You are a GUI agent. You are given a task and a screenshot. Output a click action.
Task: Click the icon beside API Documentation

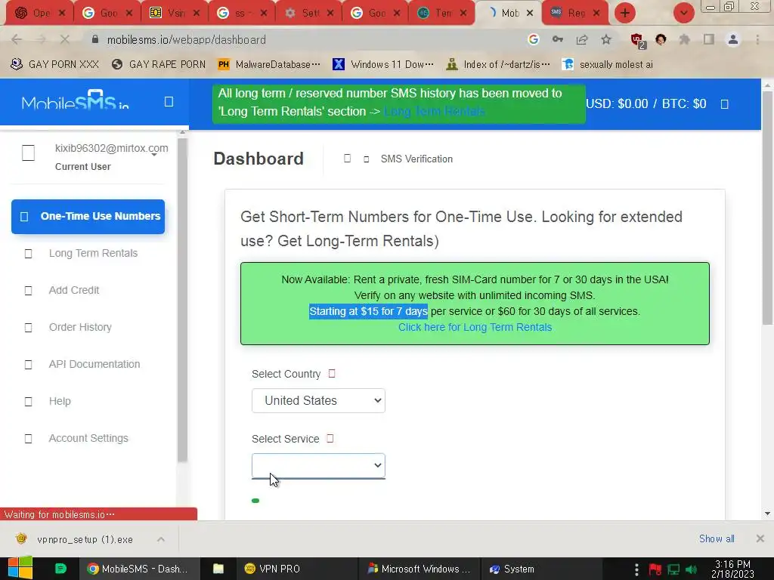tap(28, 365)
